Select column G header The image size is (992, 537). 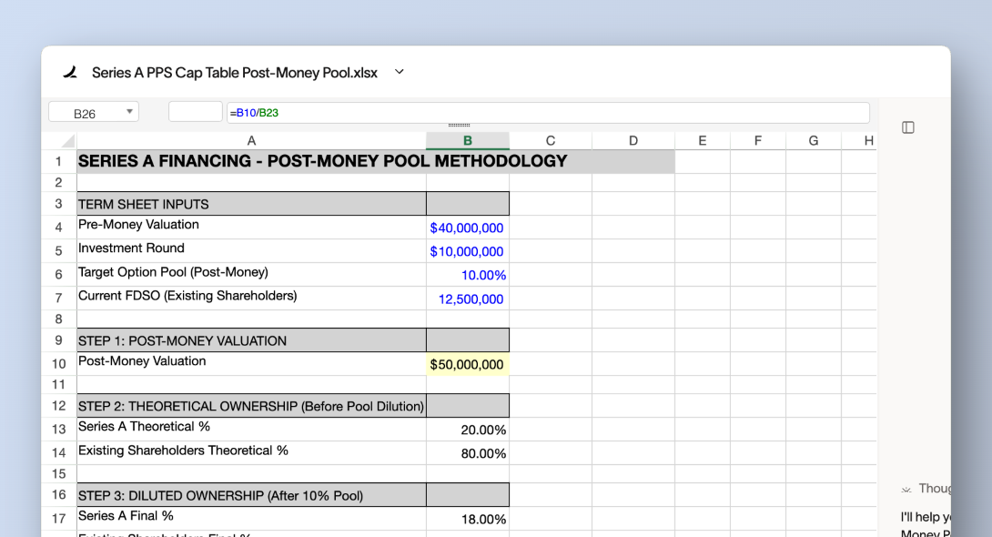click(x=814, y=140)
